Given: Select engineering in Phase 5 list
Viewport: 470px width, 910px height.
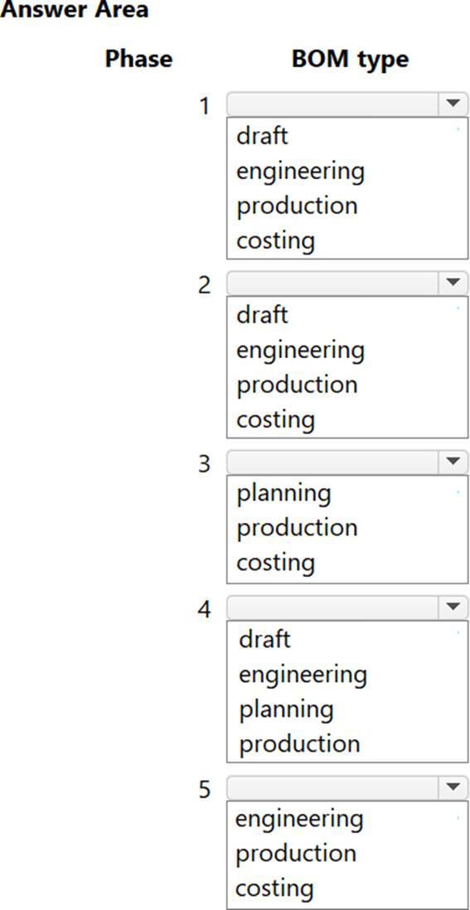Looking at the screenshot, I should point(299,820).
